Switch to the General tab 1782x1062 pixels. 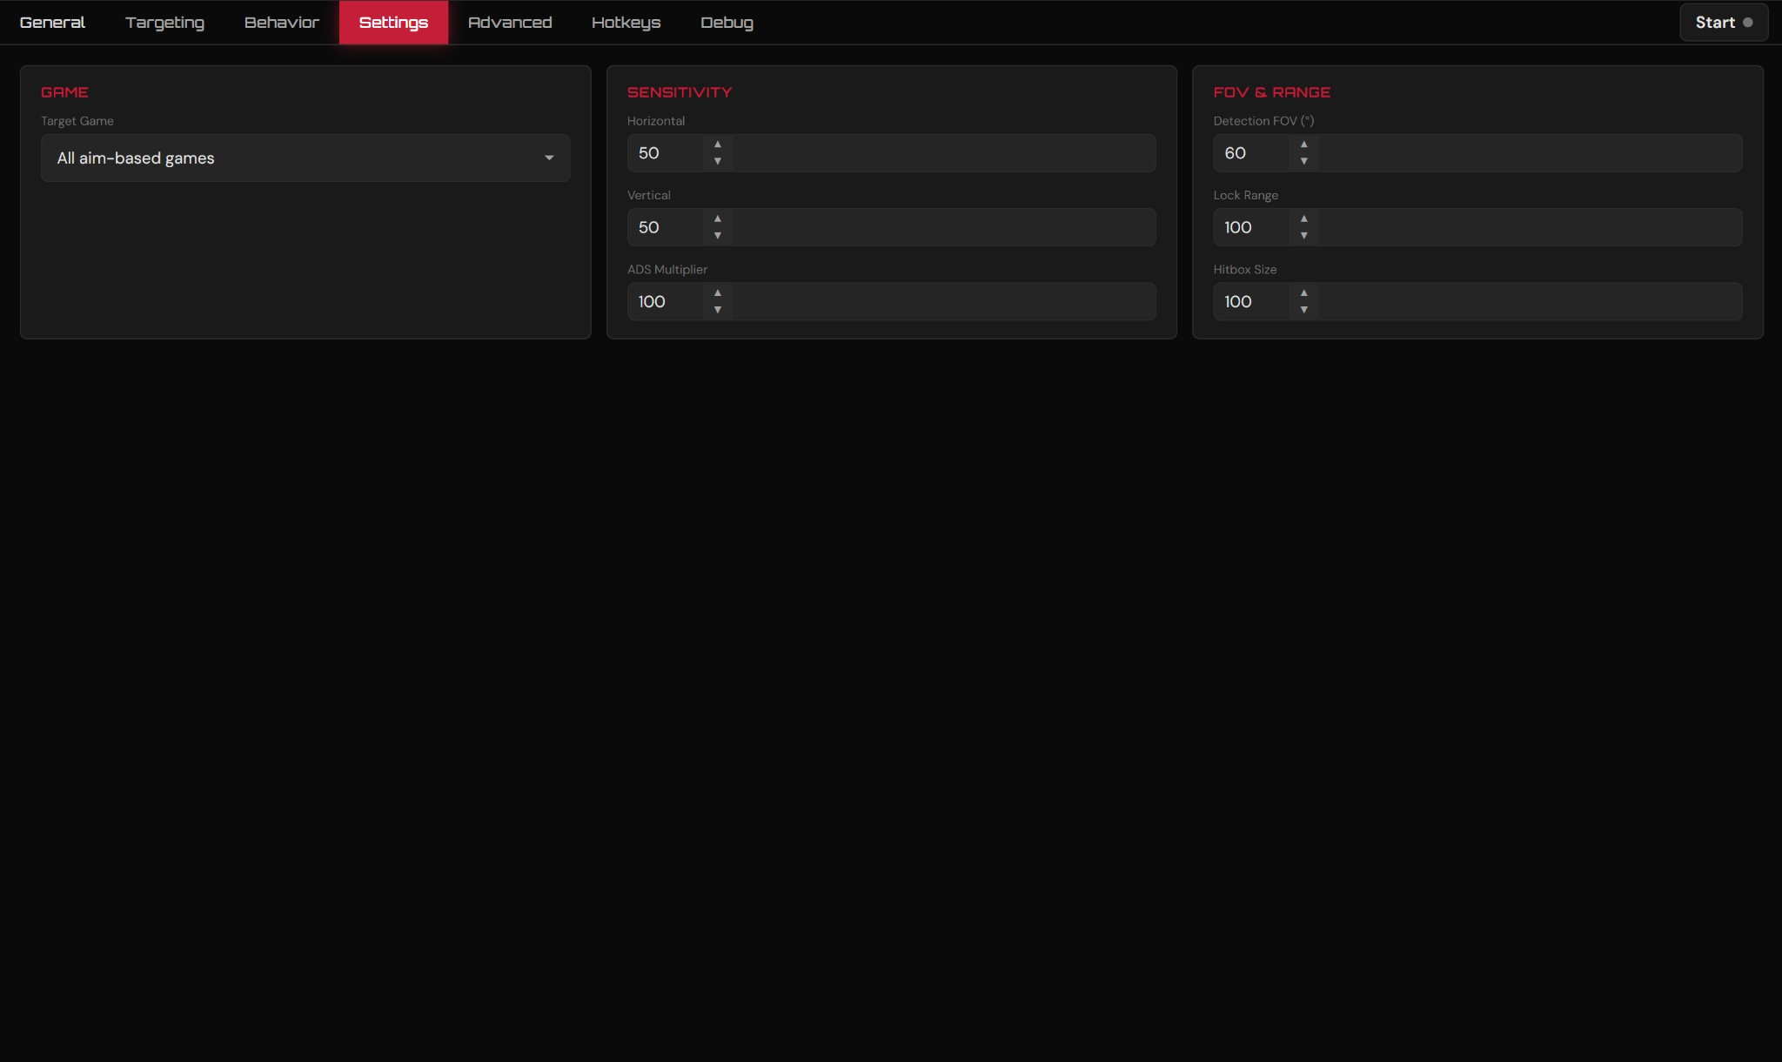click(x=52, y=22)
